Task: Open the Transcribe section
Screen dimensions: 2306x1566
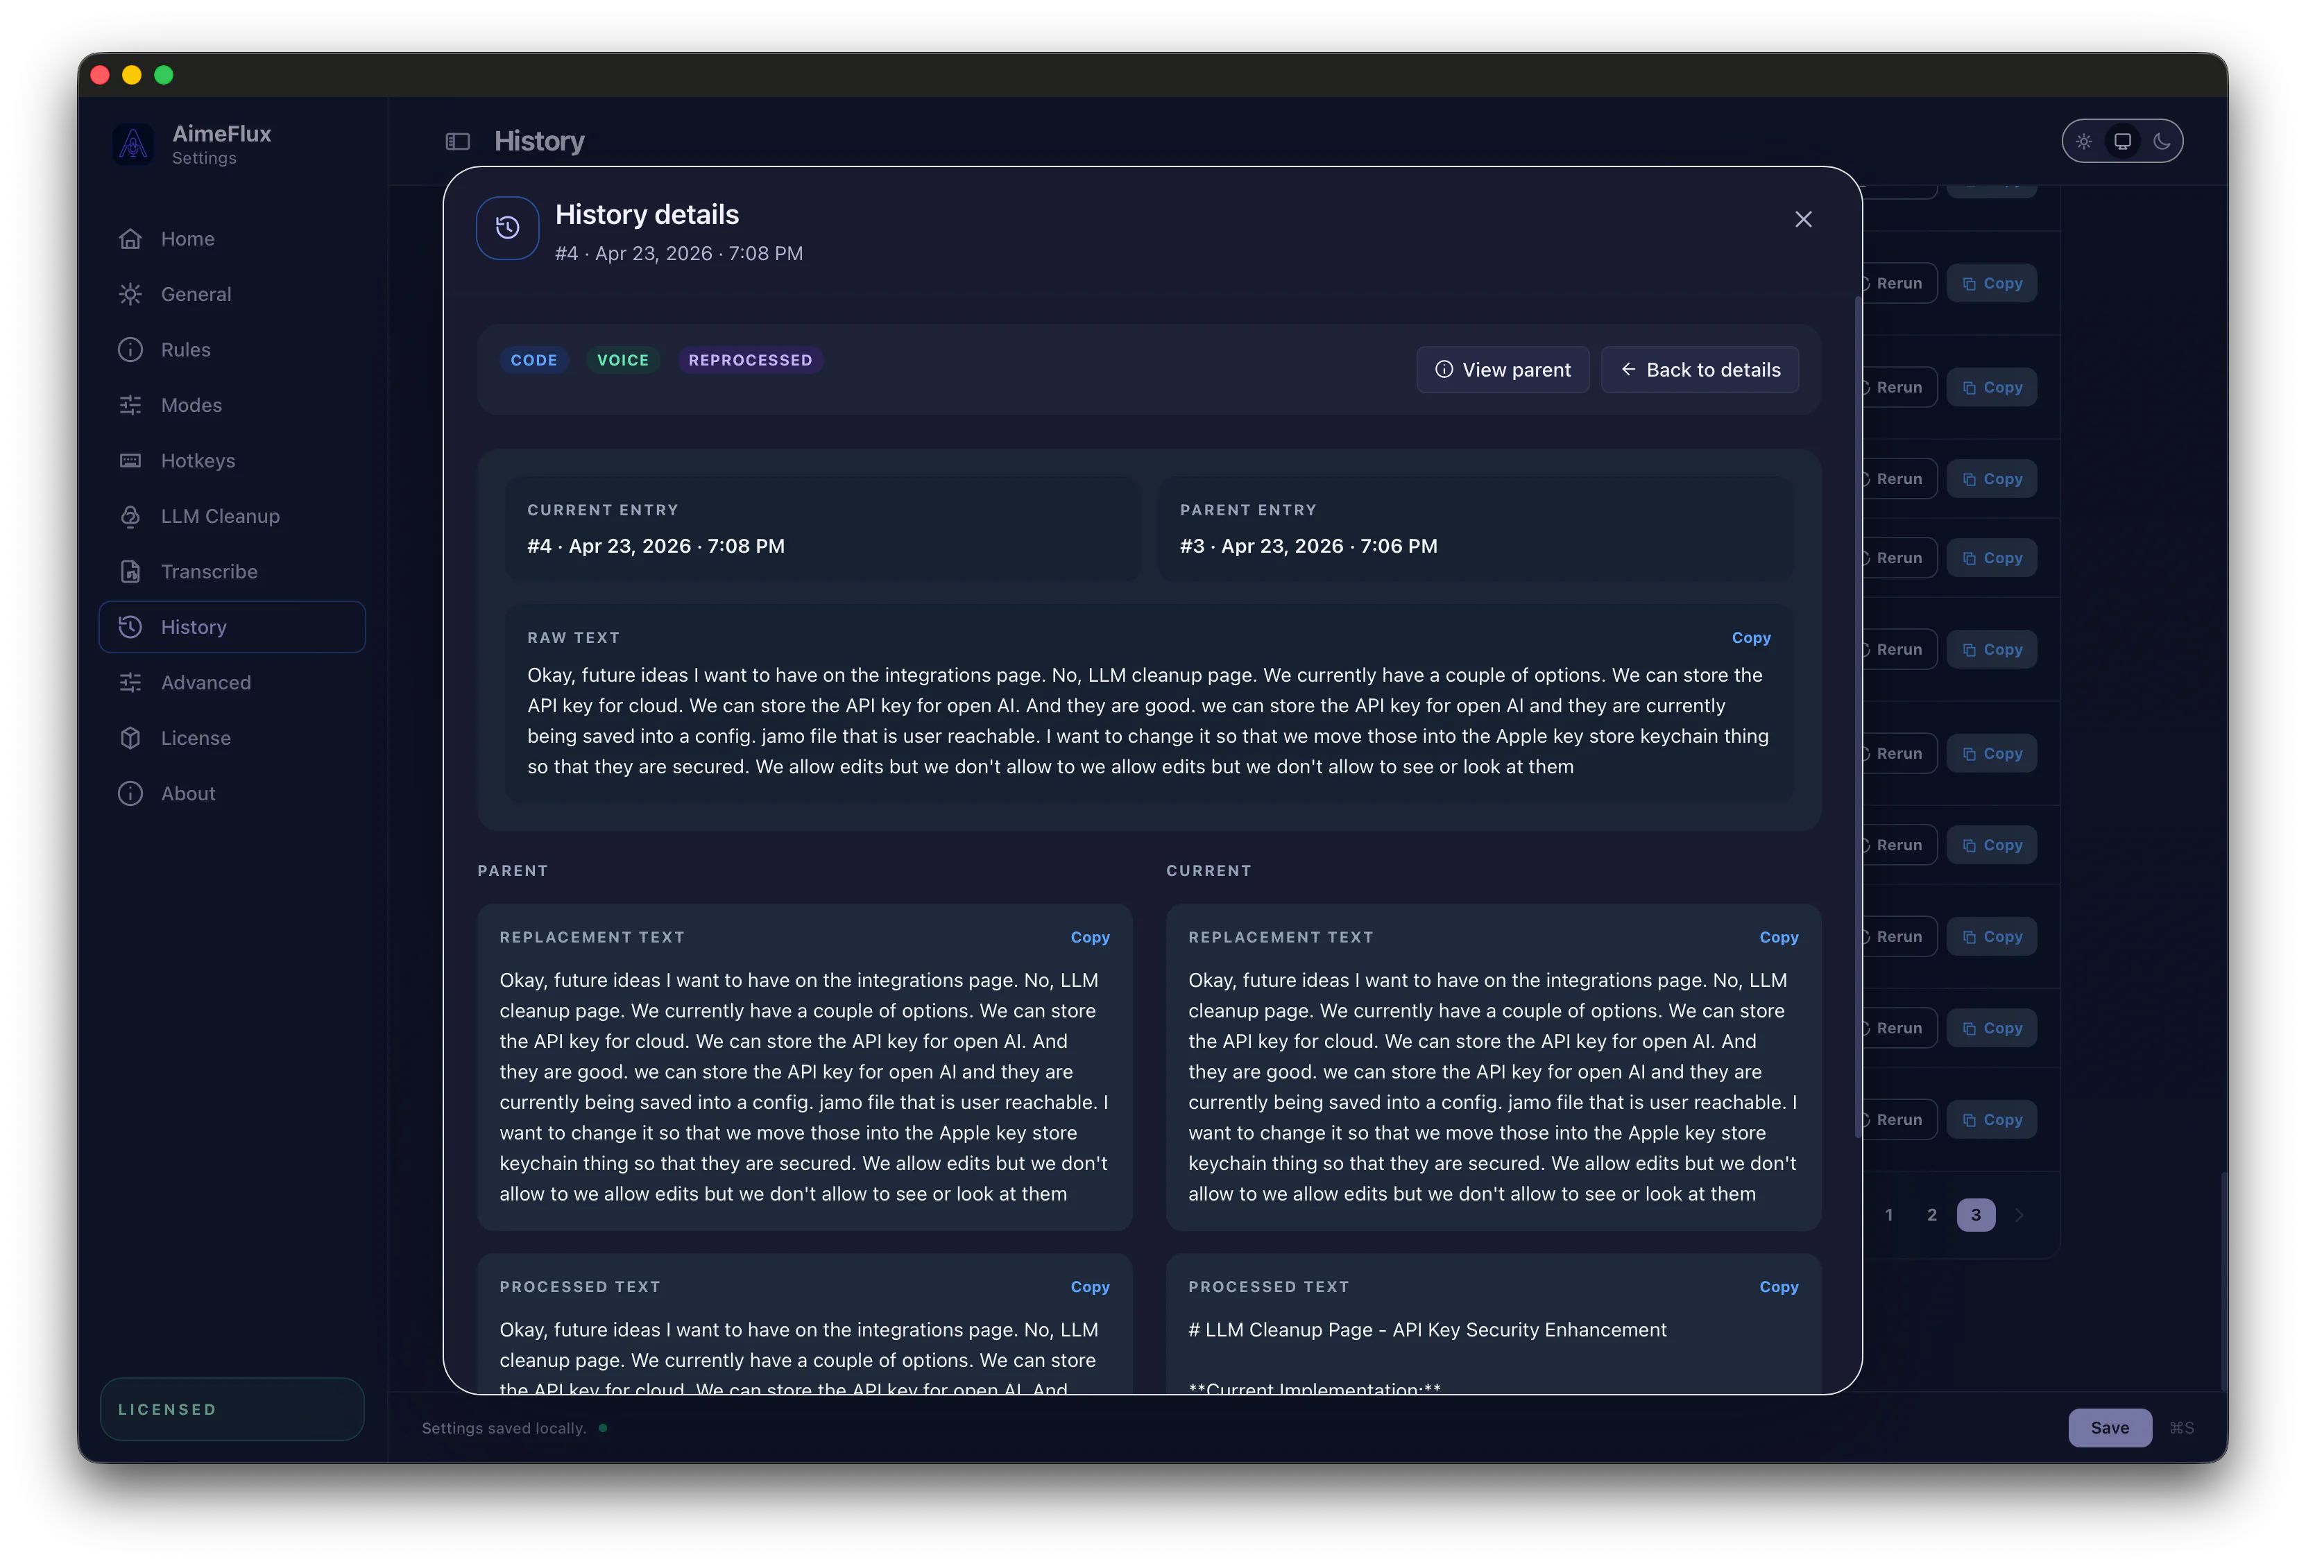Action: click(x=232, y=572)
